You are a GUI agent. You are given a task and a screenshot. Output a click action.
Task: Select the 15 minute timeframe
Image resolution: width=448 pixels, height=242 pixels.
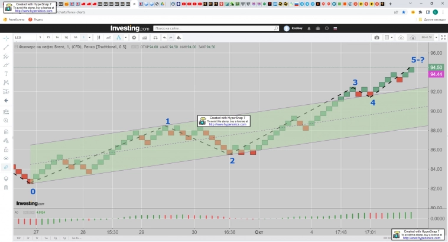[x=48, y=38]
